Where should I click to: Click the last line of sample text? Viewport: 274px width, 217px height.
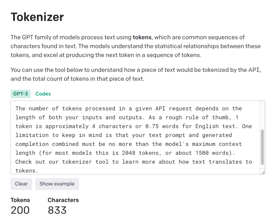click(26, 171)
